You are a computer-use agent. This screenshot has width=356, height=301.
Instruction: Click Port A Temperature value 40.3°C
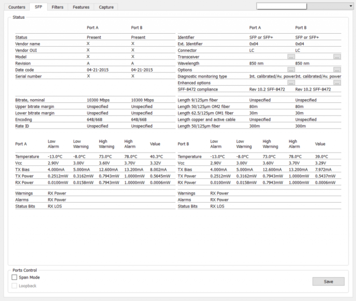click(156, 157)
